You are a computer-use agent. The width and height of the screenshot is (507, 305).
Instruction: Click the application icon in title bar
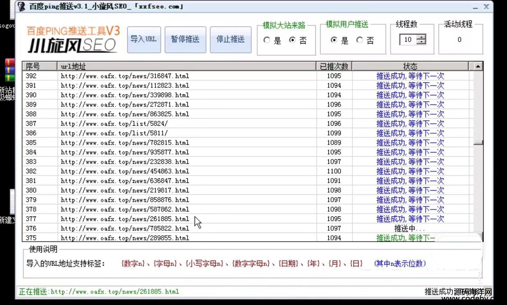(21, 6)
